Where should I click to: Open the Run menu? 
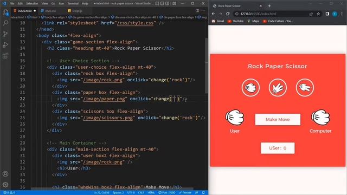[61, 4]
